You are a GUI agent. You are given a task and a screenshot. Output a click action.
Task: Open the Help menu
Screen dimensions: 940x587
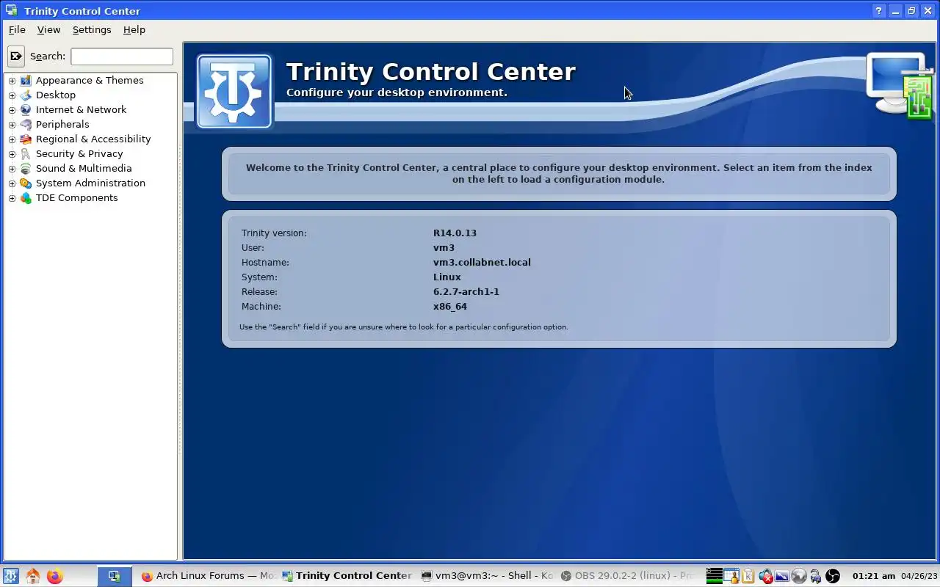point(134,29)
